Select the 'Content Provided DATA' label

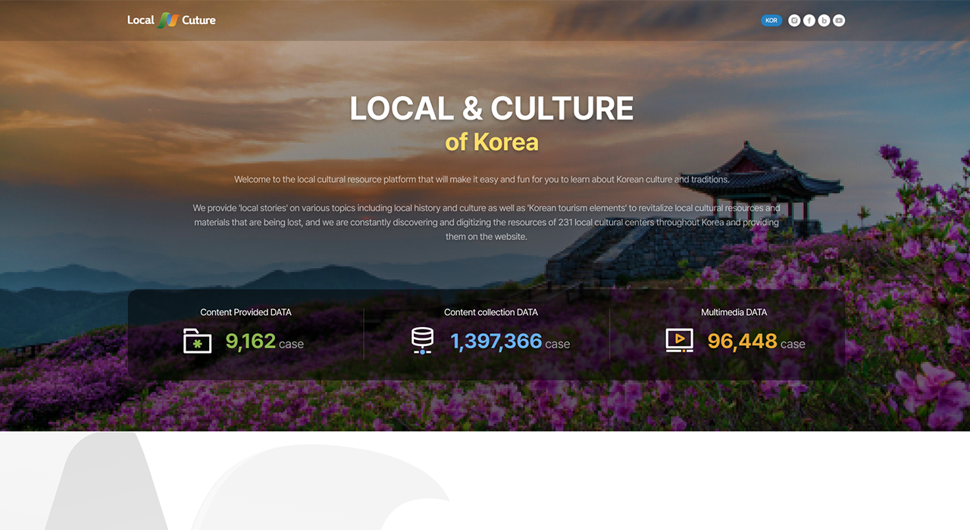point(246,312)
